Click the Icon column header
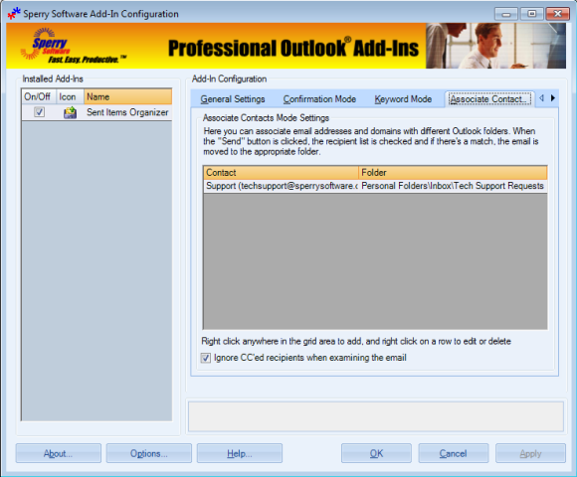Screen dimensions: 577x477 [x=70, y=97]
